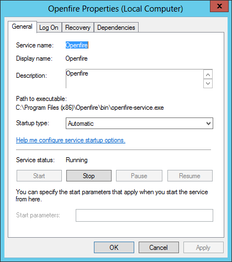Confirm the dialog with OK

coord(114,248)
